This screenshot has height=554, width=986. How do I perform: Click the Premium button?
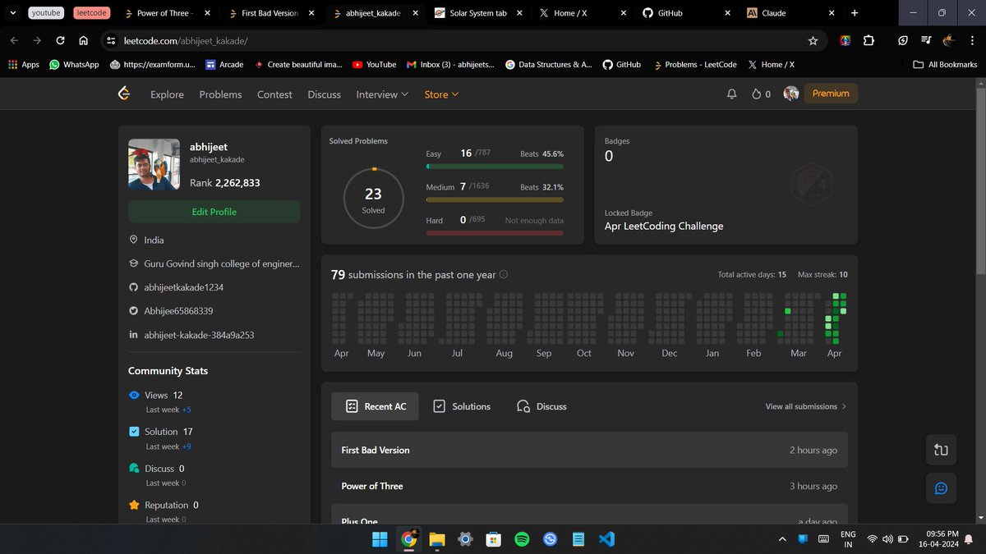tap(831, 94)
